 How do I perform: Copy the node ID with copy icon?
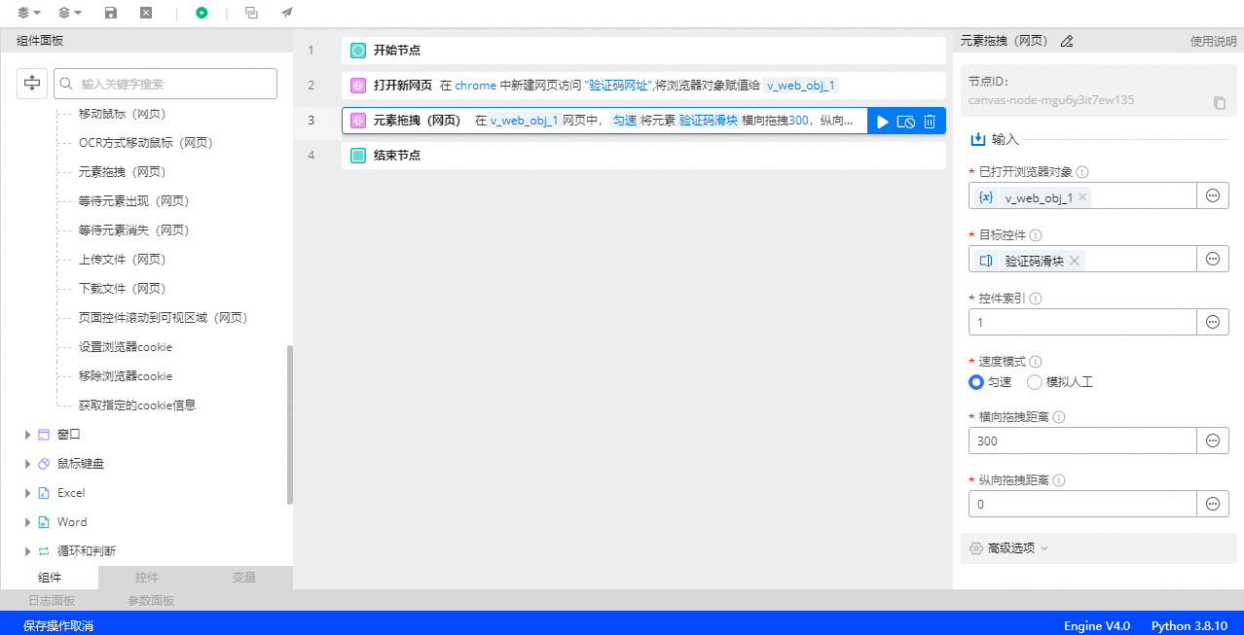click(1220, 102)
